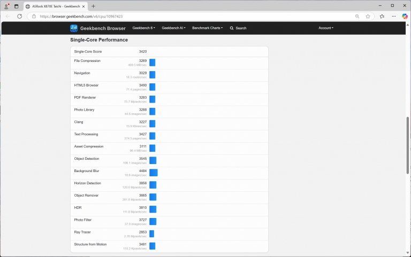Click the Object Remover row label

(86, 196)
